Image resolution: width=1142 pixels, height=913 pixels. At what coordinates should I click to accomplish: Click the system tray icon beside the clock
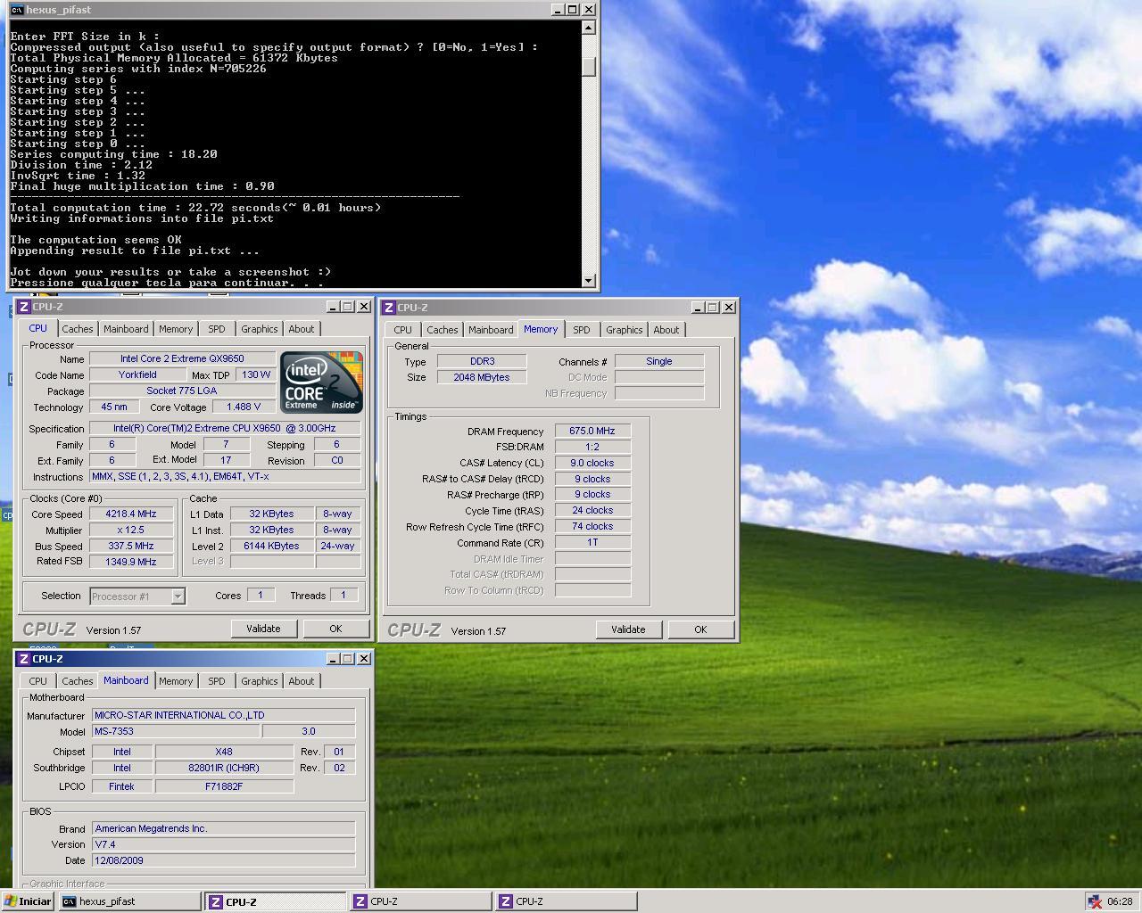(1095, 901)
